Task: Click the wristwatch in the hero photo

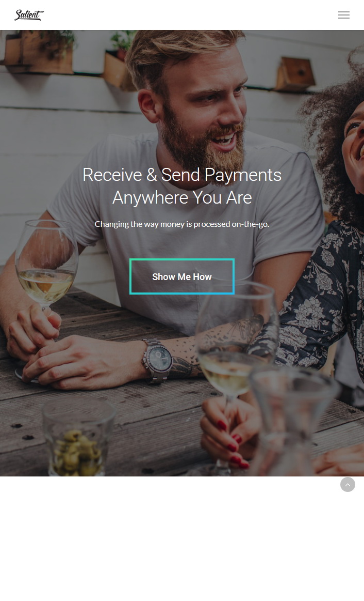Action: [158, 360]
